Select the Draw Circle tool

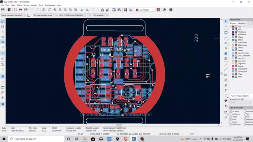[226, 80]
